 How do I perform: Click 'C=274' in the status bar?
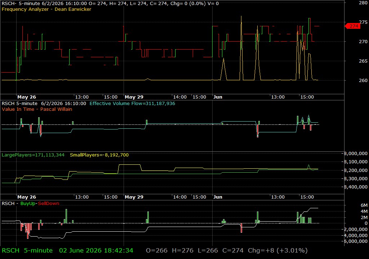(x=233, y=250)
